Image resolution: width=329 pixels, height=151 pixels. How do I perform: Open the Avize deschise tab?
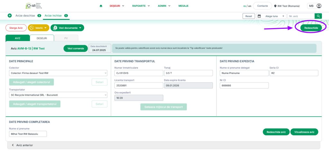coord(25,15)
